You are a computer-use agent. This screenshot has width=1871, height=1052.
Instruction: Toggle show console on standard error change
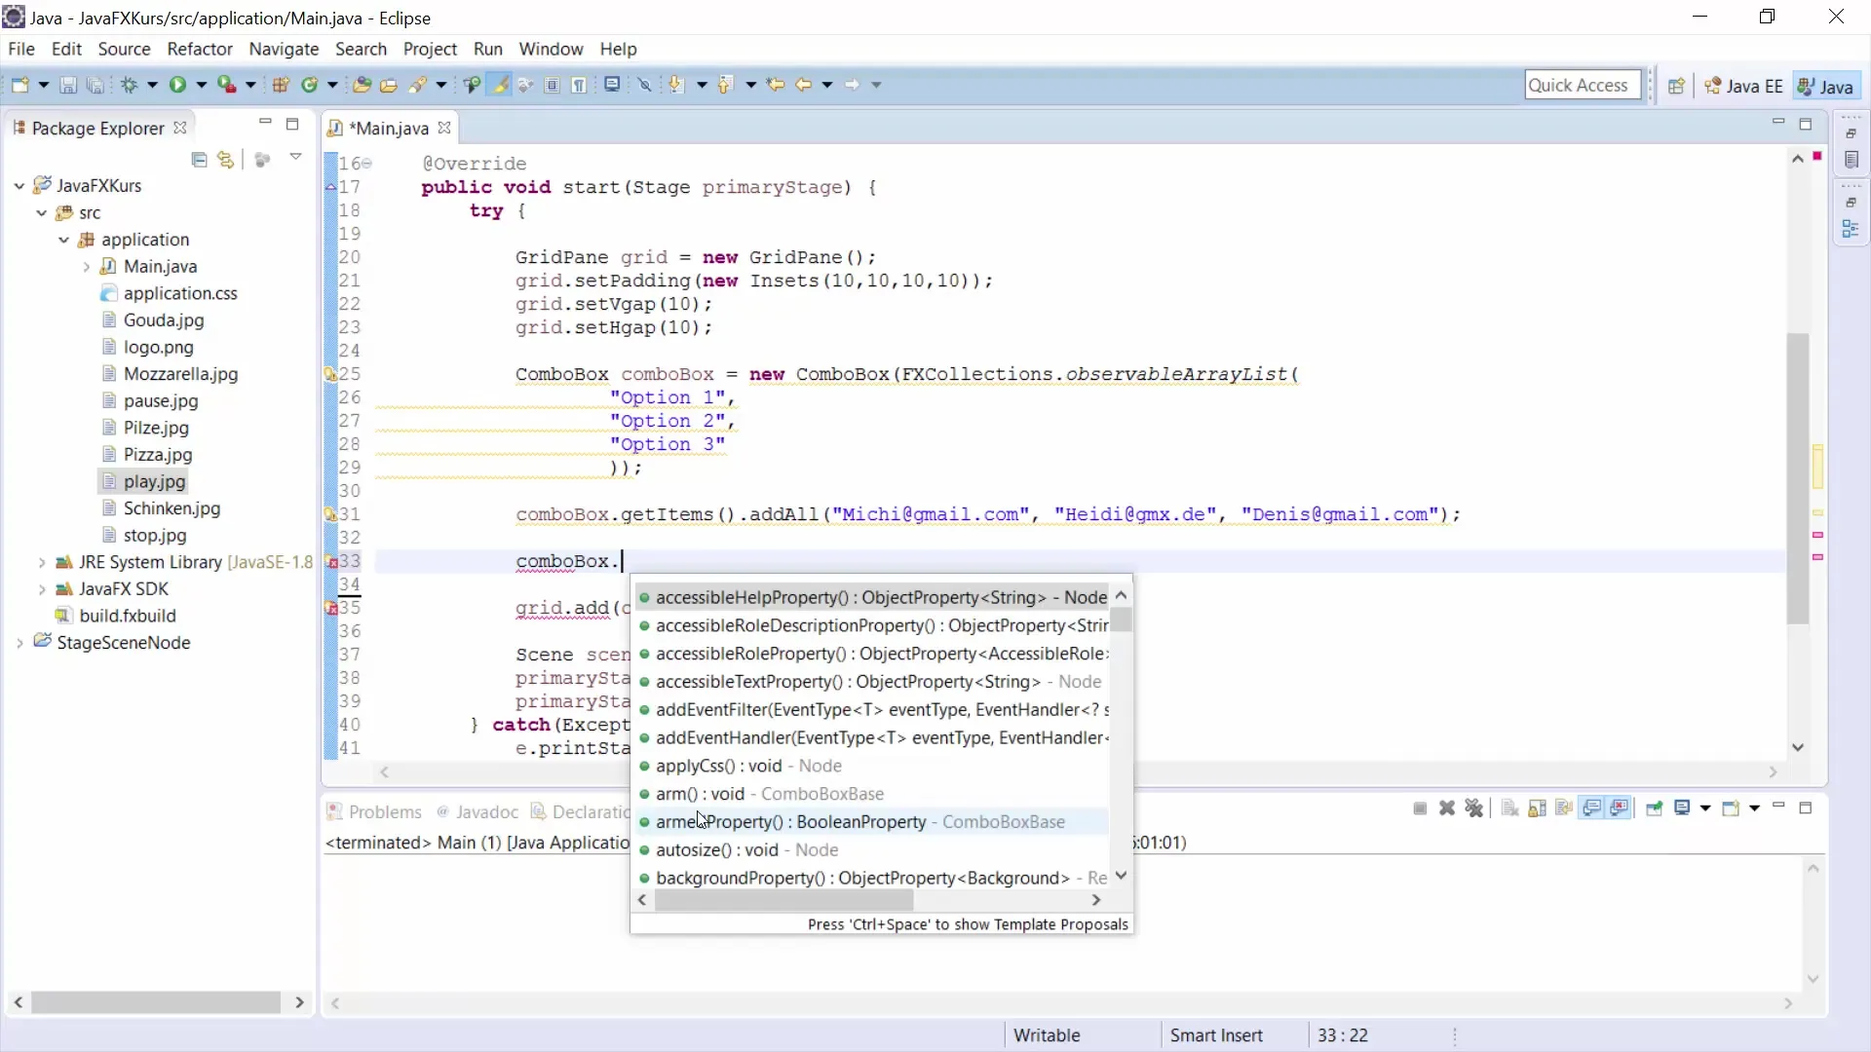point(1619,808)
